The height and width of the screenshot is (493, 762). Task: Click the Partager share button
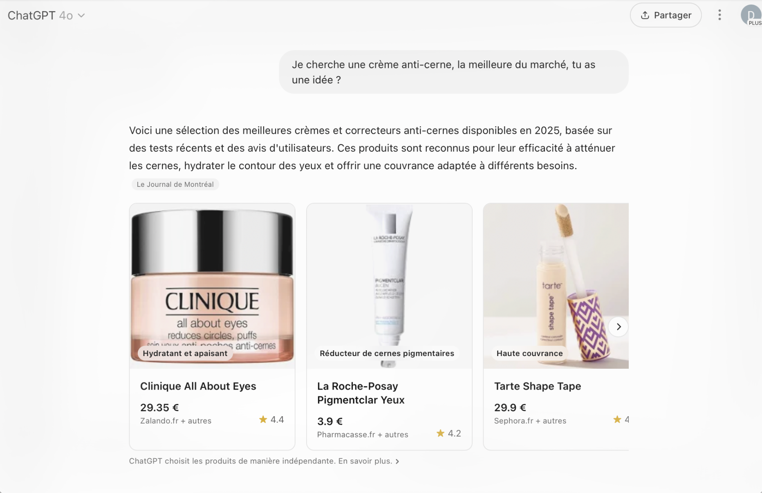(666, 16)
